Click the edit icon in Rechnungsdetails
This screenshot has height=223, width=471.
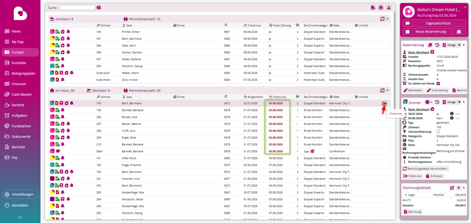[x=452, y=188]
